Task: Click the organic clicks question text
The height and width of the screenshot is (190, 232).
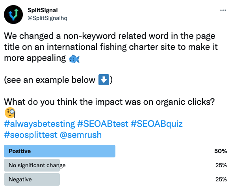Action: pyautogui.click(x=110, y=102)
